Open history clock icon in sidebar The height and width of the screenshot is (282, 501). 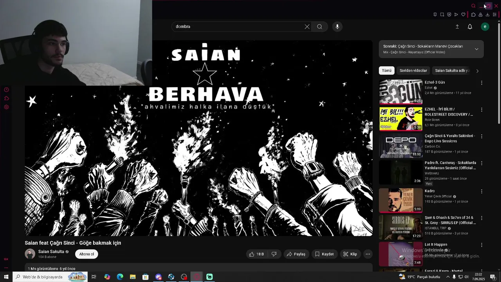6,90
